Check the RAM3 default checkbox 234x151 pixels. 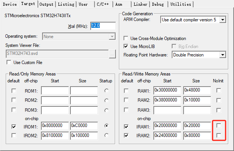coord(126,110)
